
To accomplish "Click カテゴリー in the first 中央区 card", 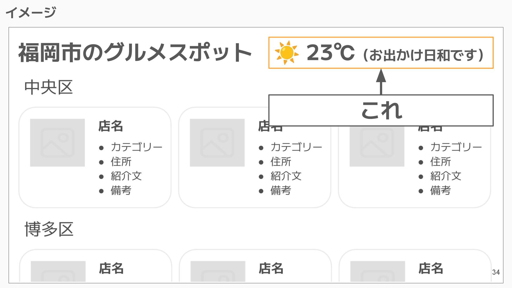I will pyautogui.click(x=137, y=147).
